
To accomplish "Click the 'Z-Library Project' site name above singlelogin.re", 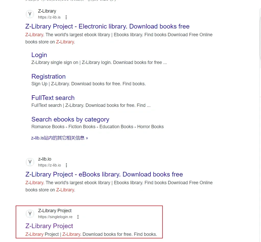I will pos(55,211).
